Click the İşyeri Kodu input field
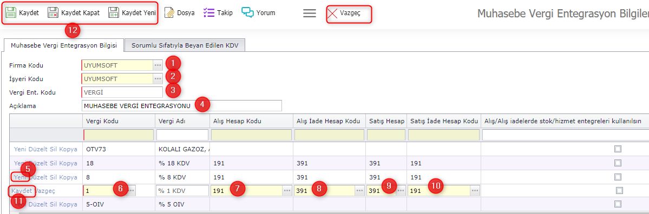 point(117,79)
